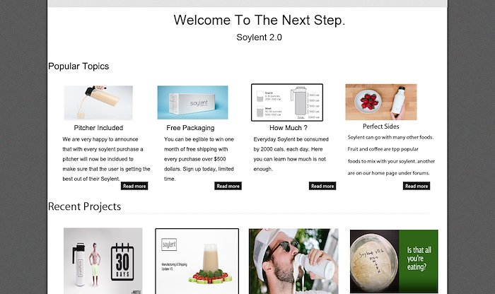The width and height of the screenshot is (495, 294).
Task: Open the strawberries and bottle image
Action: (381, 102)
